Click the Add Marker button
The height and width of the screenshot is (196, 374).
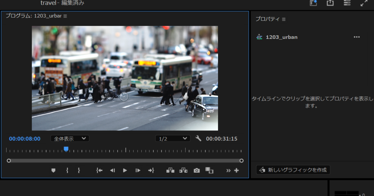(x=53, y=170)
